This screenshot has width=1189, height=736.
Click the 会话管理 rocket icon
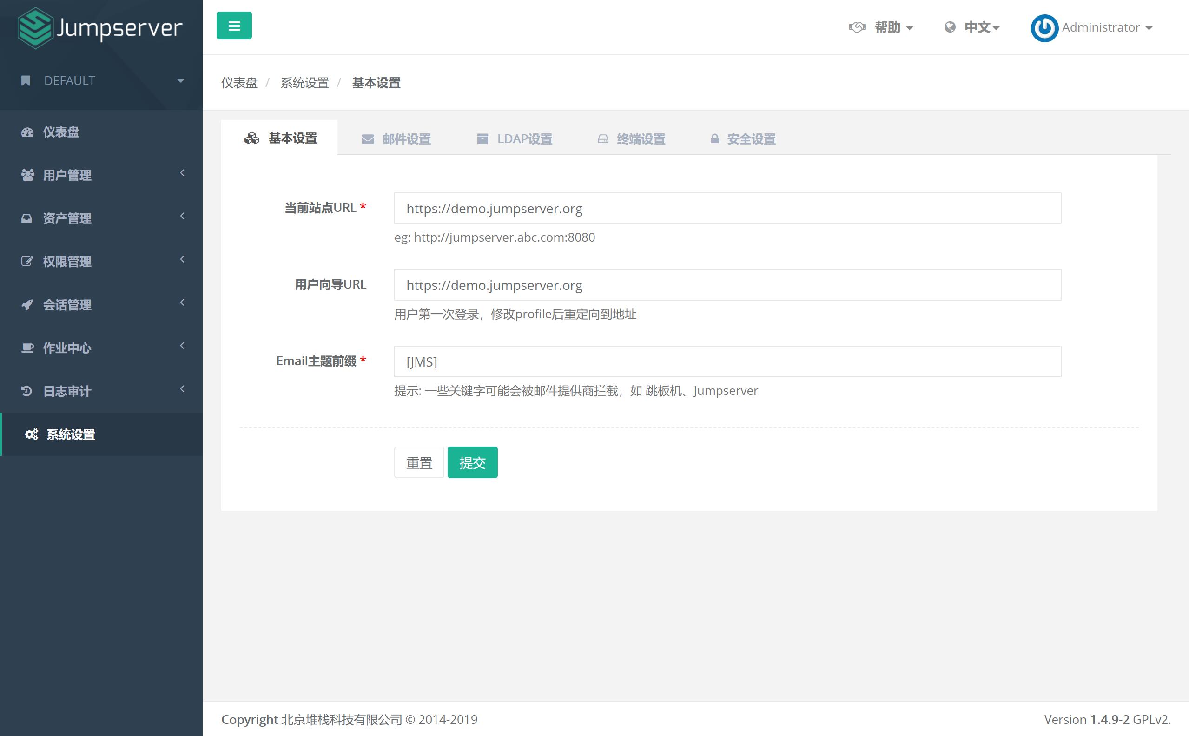pos(27,305)
